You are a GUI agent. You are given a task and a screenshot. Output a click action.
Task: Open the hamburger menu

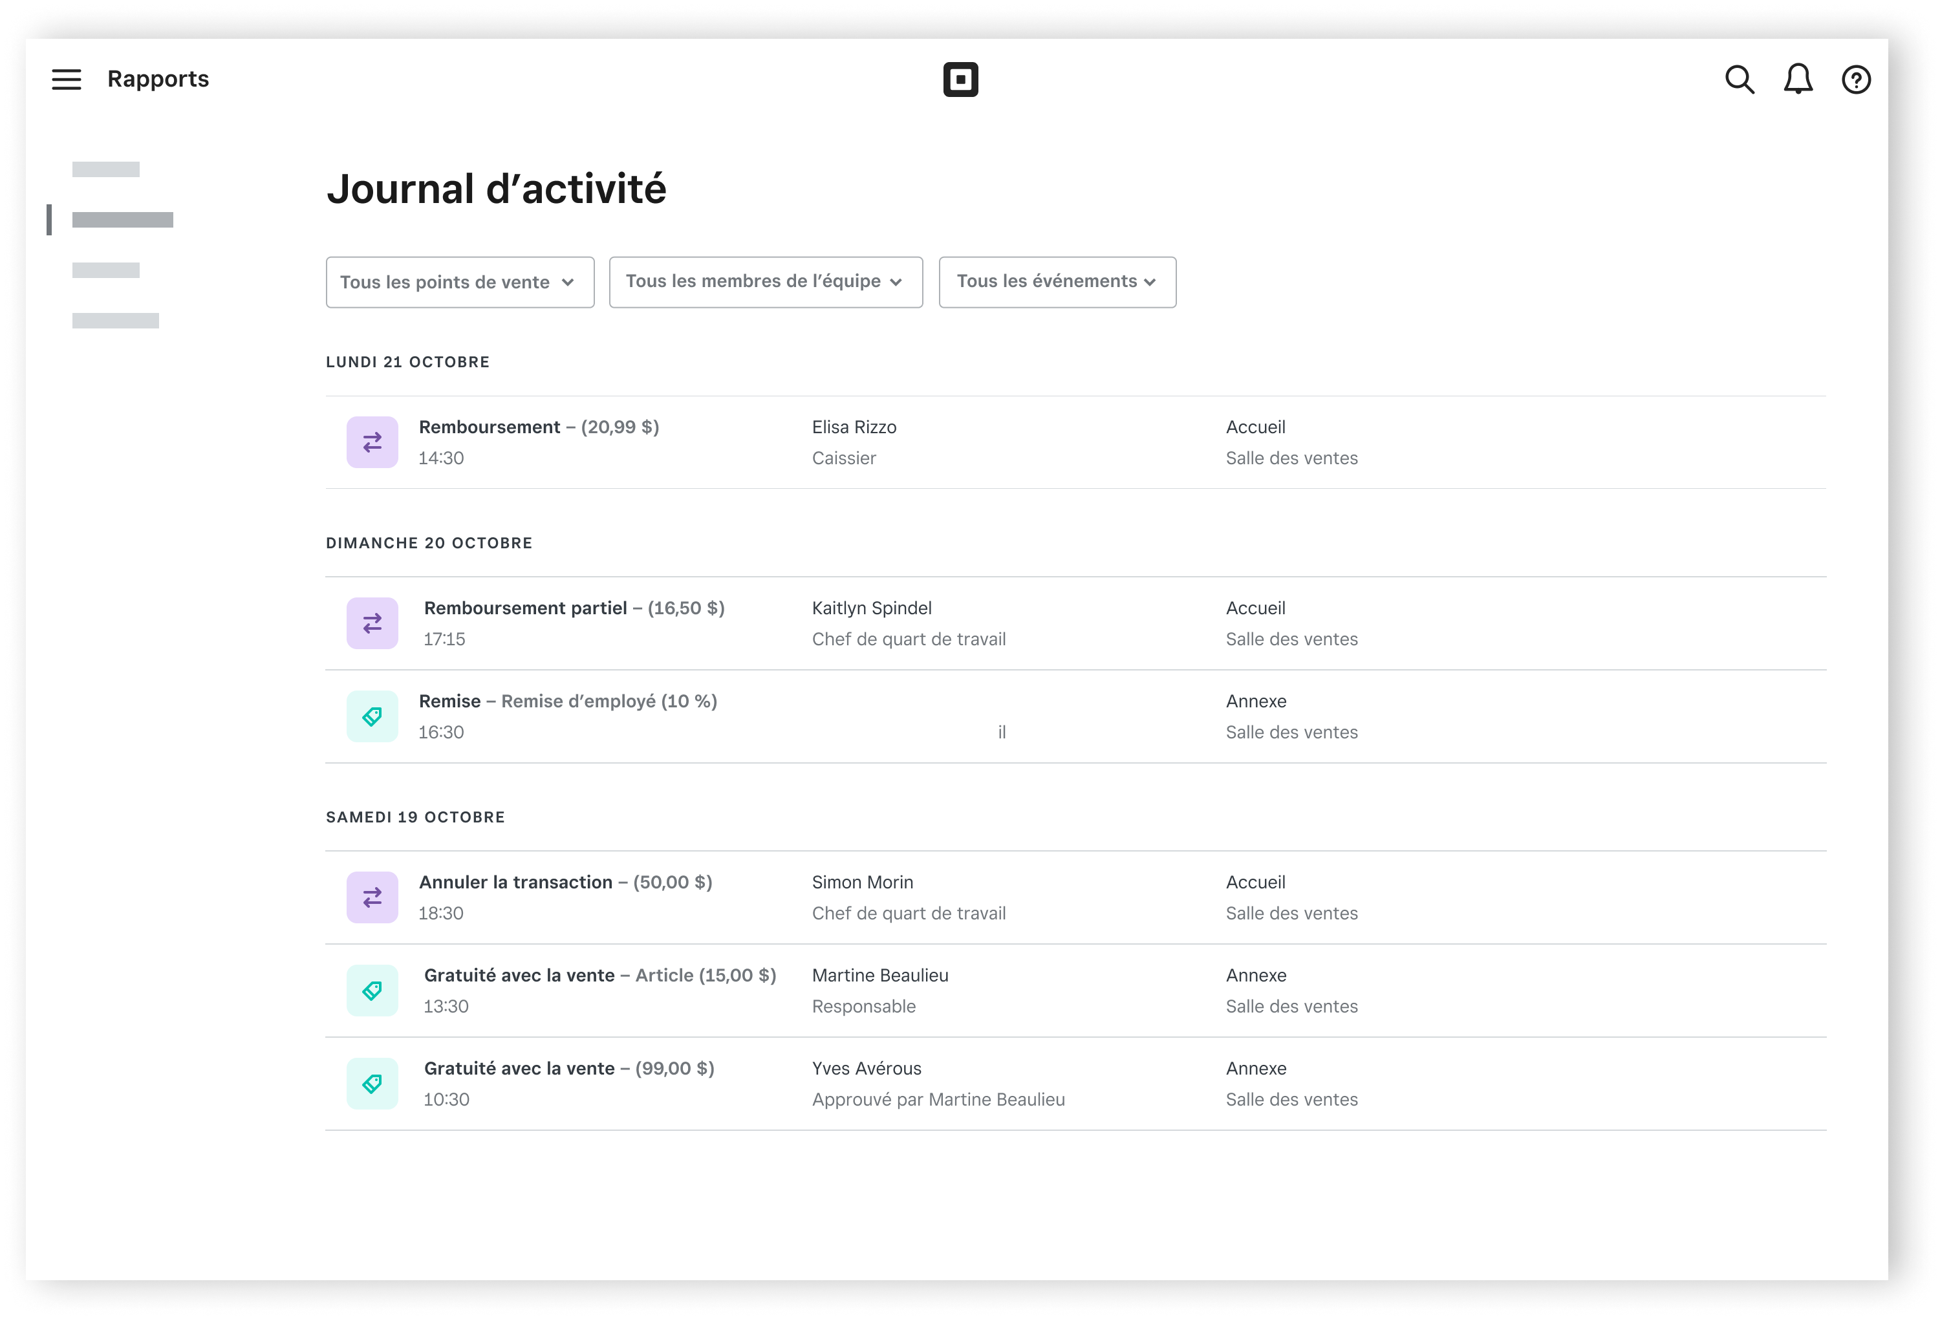[x=66, y=80]
